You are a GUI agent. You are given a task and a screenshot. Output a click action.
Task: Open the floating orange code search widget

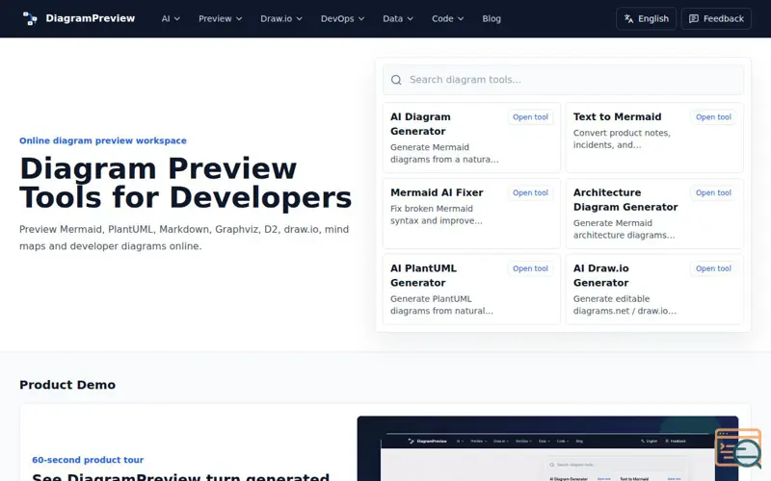pyautogui.click(x=738, y=448)
